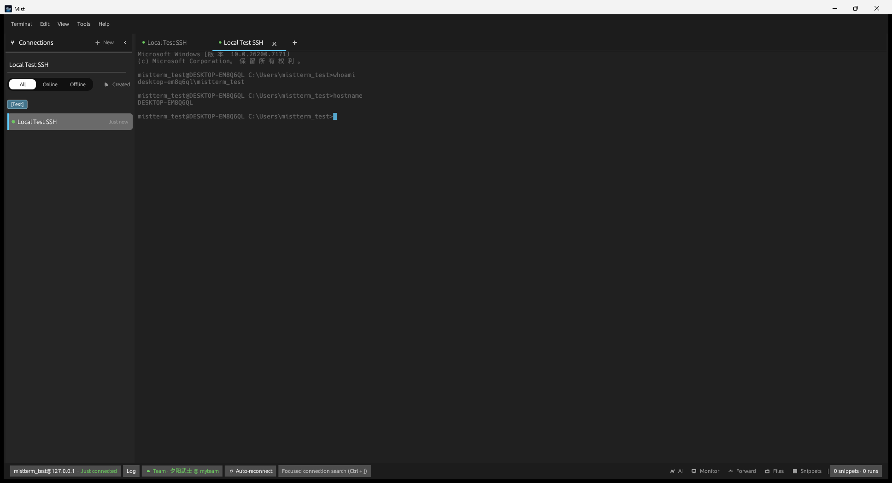Switch to the first Local Test SSH tab
892x483 pixels.
(167, 42)
